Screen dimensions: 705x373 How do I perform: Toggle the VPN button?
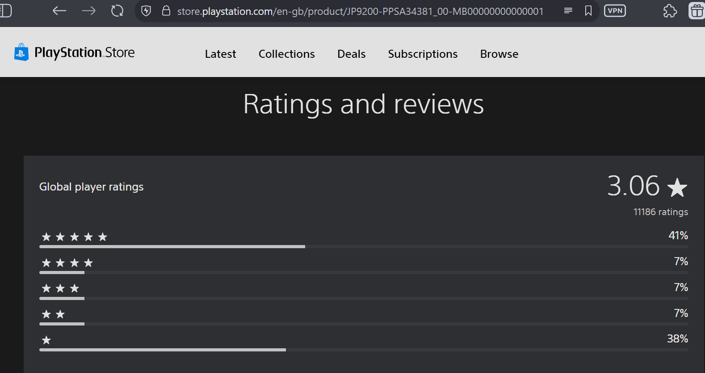tap(615, 10)
